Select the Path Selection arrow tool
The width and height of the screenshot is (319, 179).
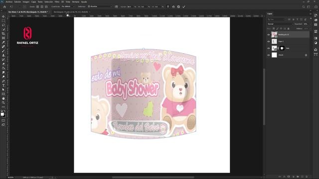tap(3, 89)
